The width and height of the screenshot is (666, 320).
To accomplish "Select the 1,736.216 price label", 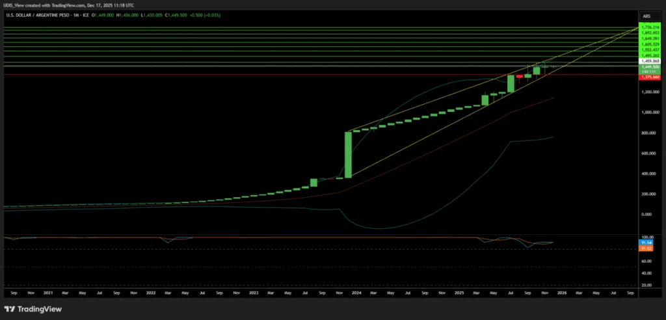I will (650, 27).
